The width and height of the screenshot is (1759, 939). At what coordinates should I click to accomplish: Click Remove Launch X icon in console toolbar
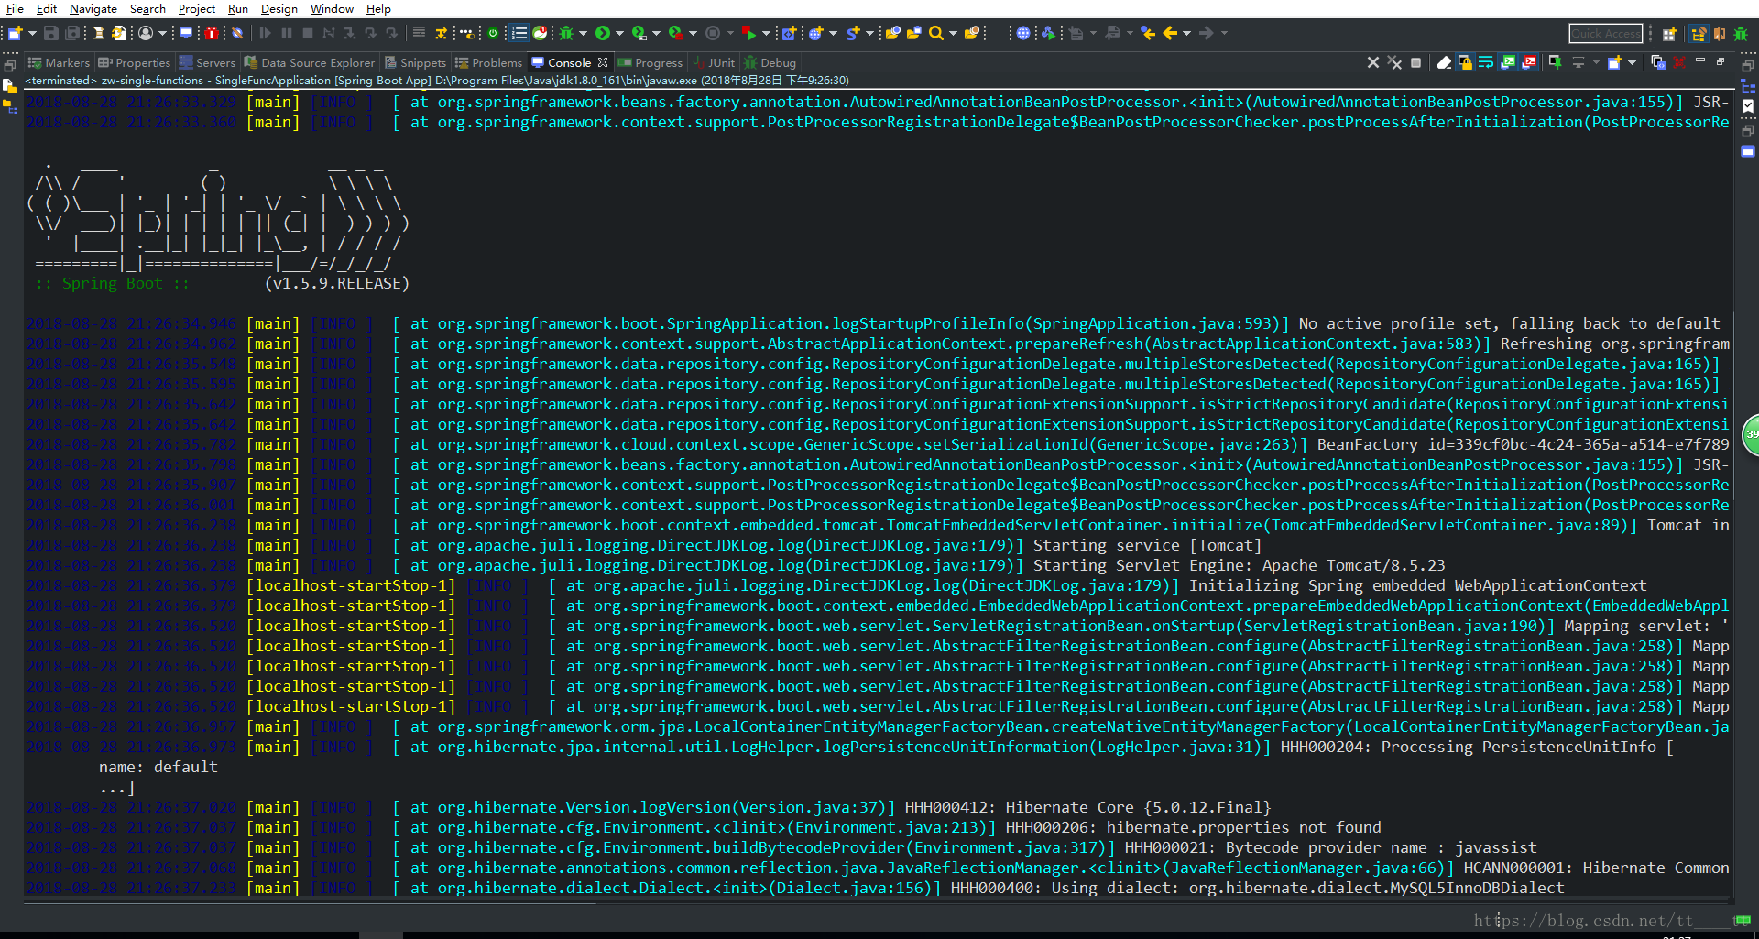(x=1372, y=63)
